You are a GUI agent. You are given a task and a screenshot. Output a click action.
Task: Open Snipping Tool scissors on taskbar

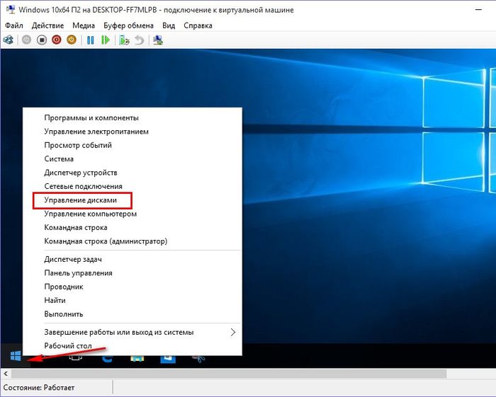199,359
